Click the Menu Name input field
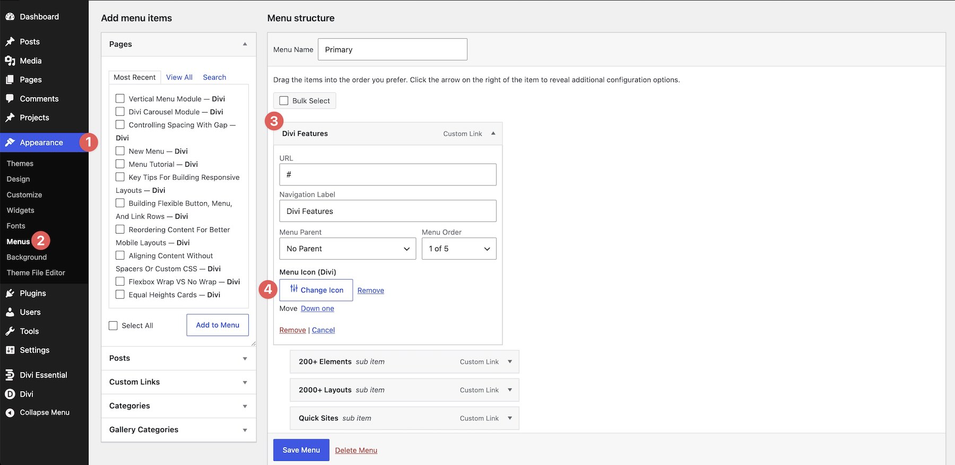Viewport: 955px width, 465px height. (x=393, y=49)
